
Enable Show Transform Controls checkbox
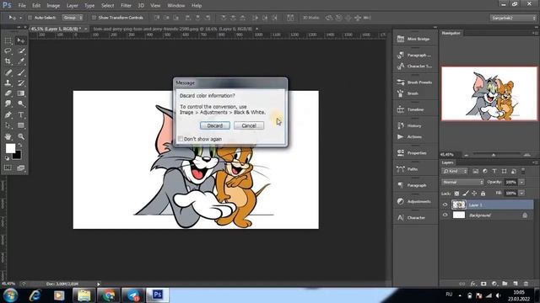tap(94, 18)
